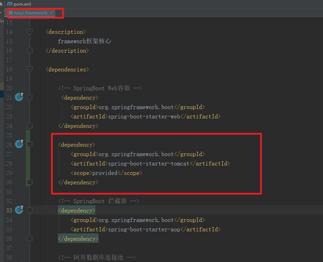Click the text framework框架核心
The image size is (323, 262).
[x=84, y=41]
